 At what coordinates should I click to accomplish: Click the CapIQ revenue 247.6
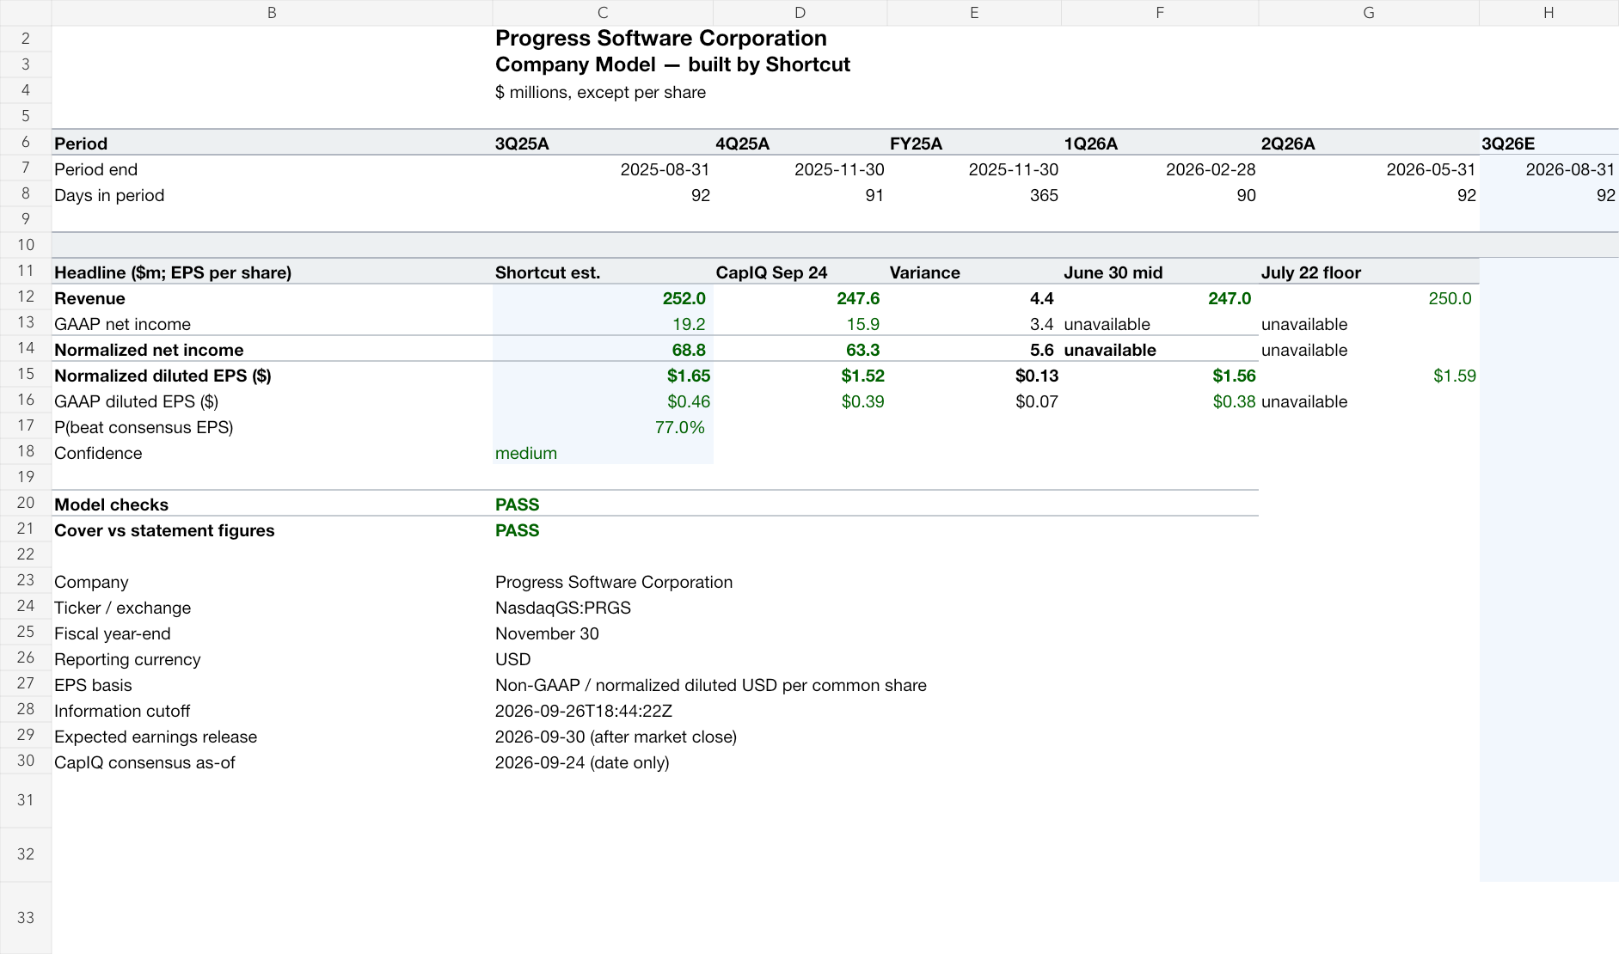point(858,298)
